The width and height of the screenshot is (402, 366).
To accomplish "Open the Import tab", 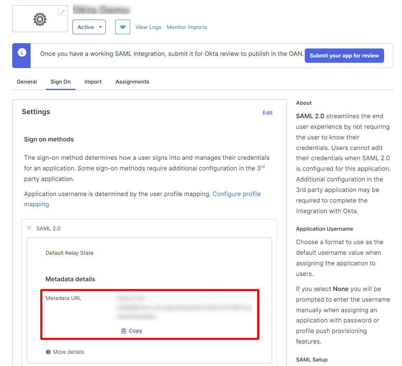I will pos(93,82).
